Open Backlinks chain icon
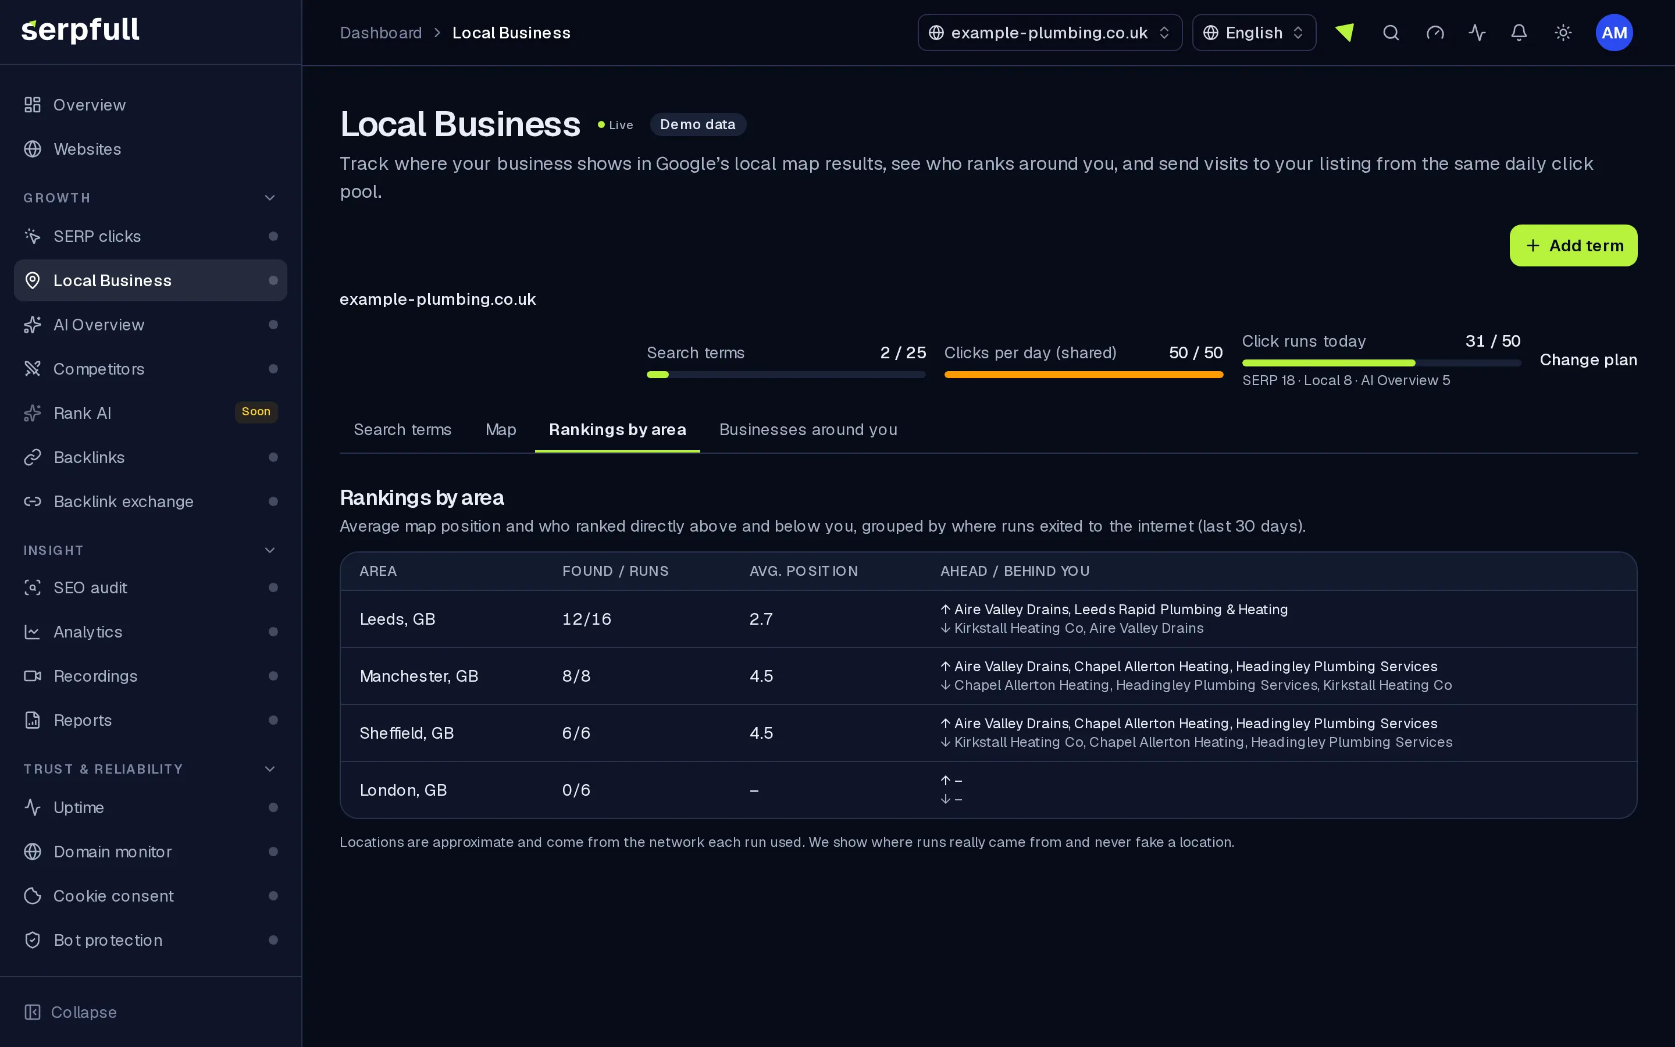This screenshot has width=1675, height=1047. pyautogui.click(x=33, y=458)
